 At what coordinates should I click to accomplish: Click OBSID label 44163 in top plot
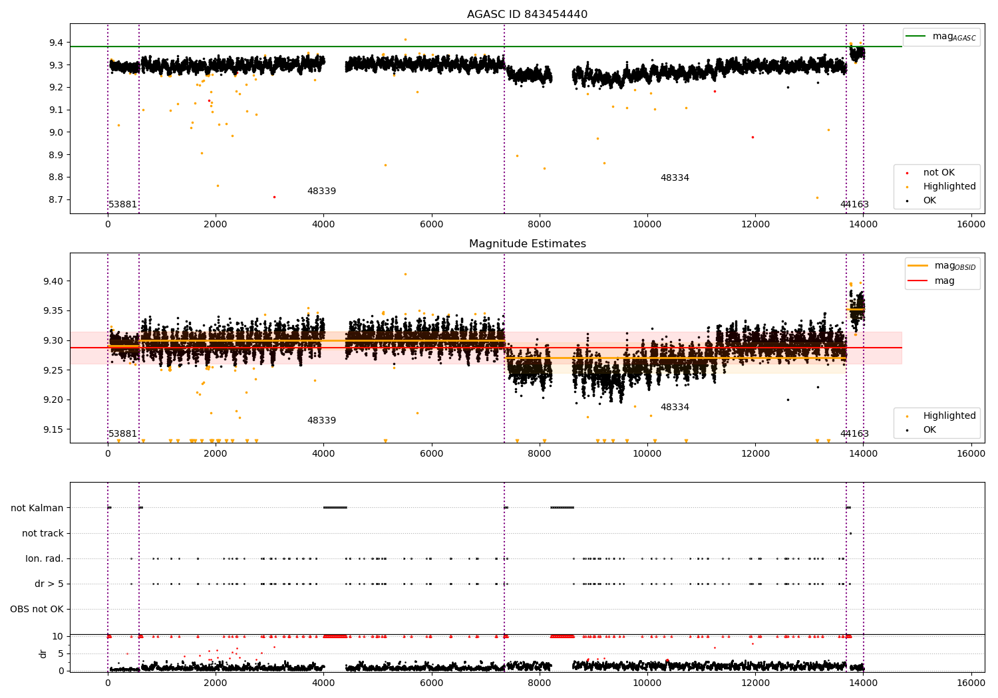click(854, 205)
